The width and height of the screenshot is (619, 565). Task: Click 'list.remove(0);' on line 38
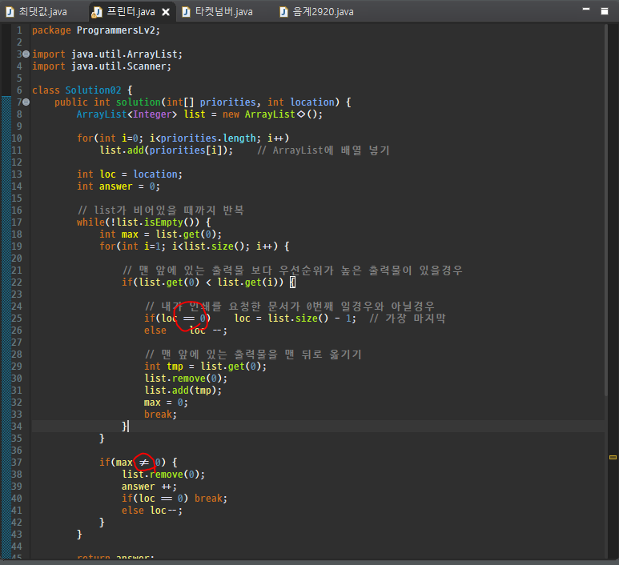click(163, 475)
